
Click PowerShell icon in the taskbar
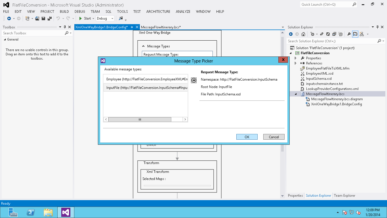coord(31,212)
